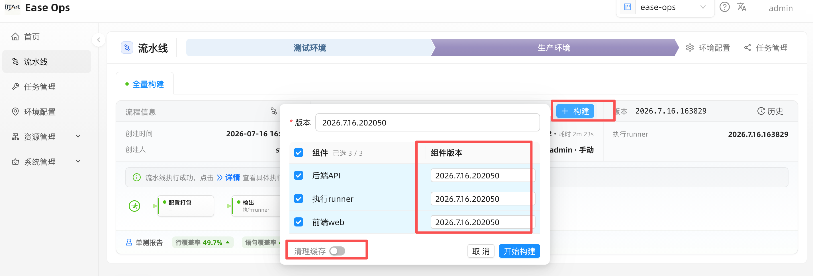Click the 流程信息 pipeline icon
813x276 pixels.
274,111
